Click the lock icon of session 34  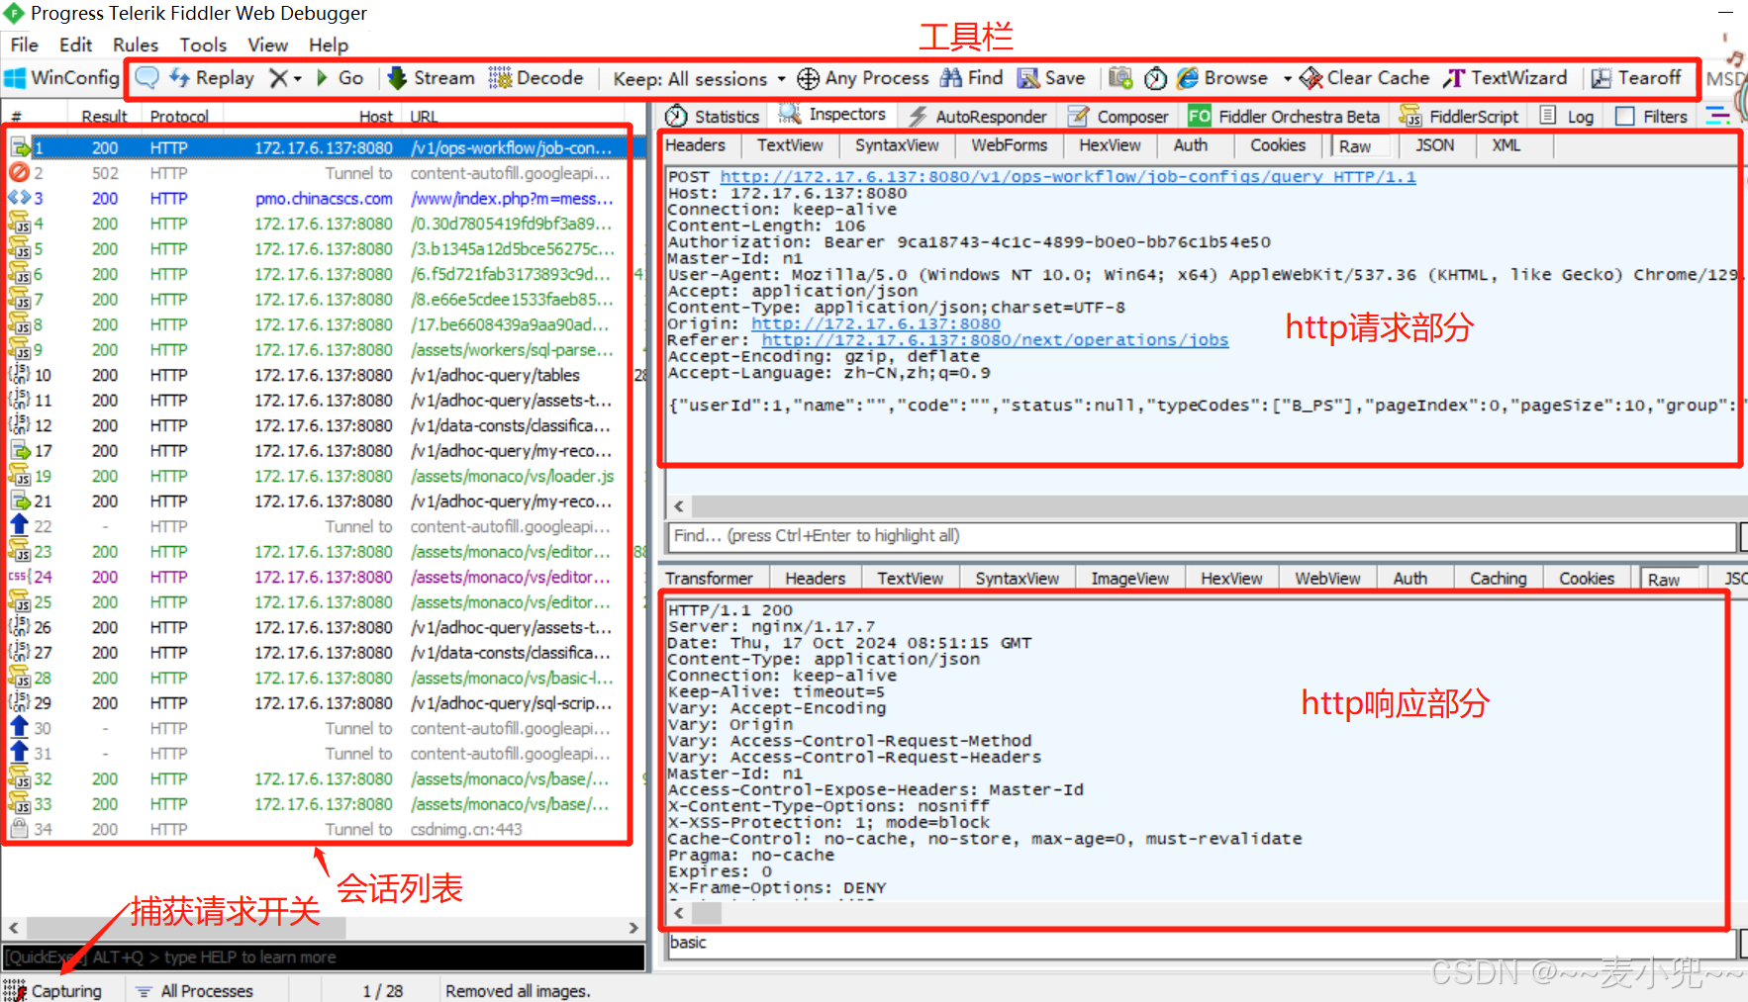(x=19, y=829)
